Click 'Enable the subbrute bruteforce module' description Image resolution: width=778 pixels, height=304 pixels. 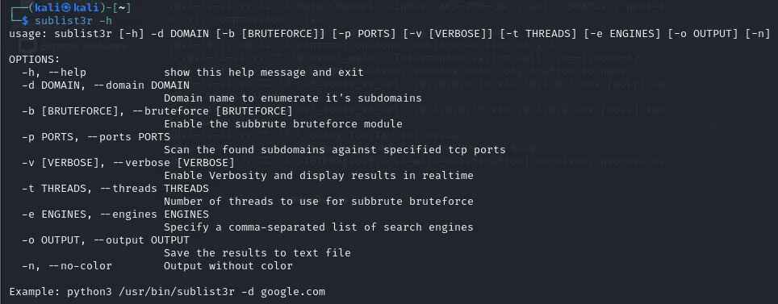(x=282, y=124)
